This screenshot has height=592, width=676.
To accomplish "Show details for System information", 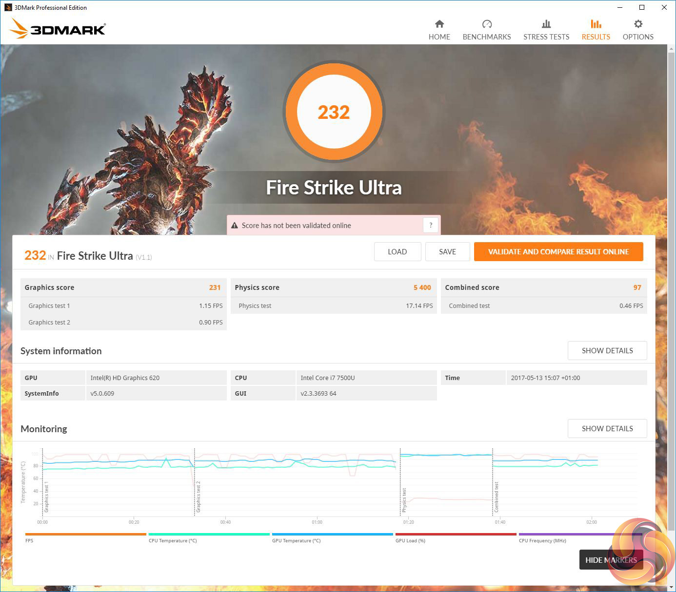I will 607,351.
